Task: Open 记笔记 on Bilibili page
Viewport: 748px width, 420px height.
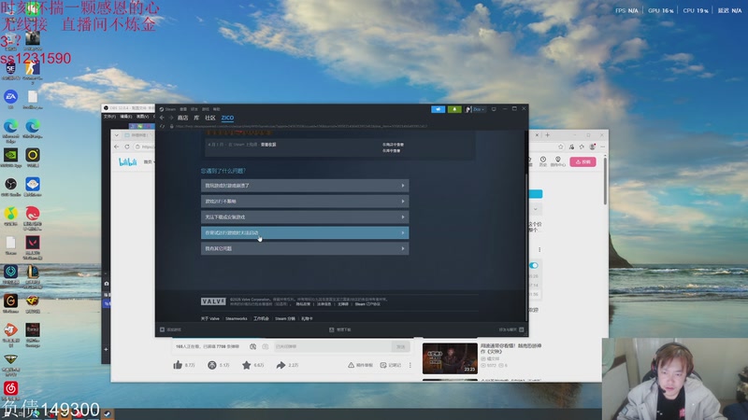Action: tap(390, 365)
